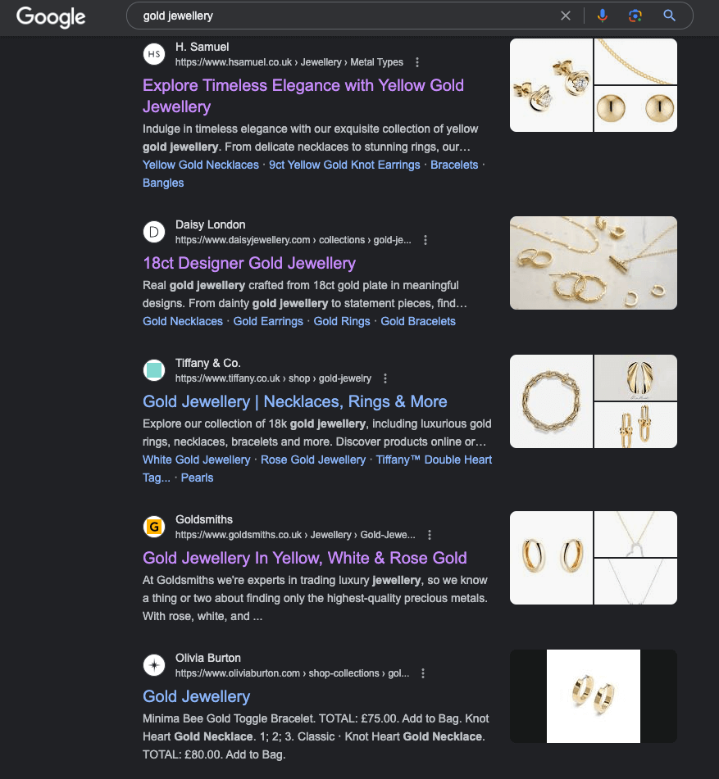
Task: Open the three-dot menu beside the Goldsmiths result
Action: 429,534
